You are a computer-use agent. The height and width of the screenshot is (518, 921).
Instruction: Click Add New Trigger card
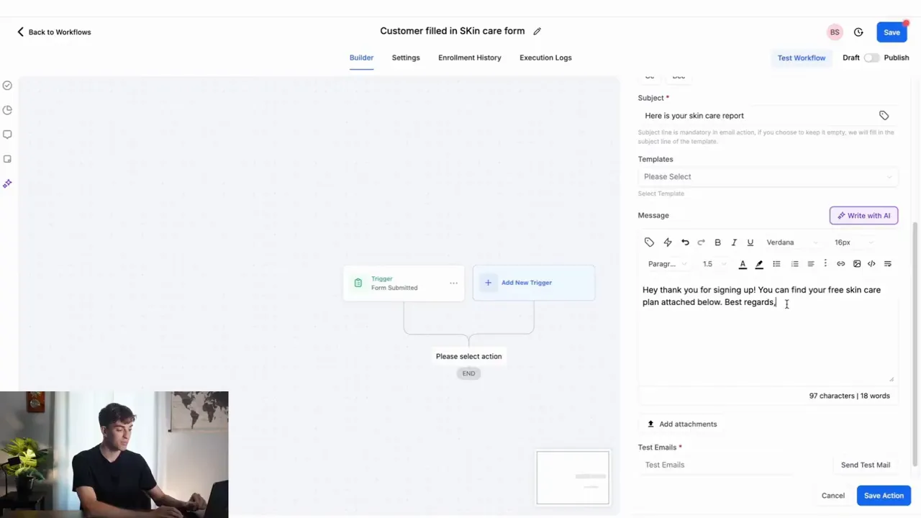tap(534, 283)
